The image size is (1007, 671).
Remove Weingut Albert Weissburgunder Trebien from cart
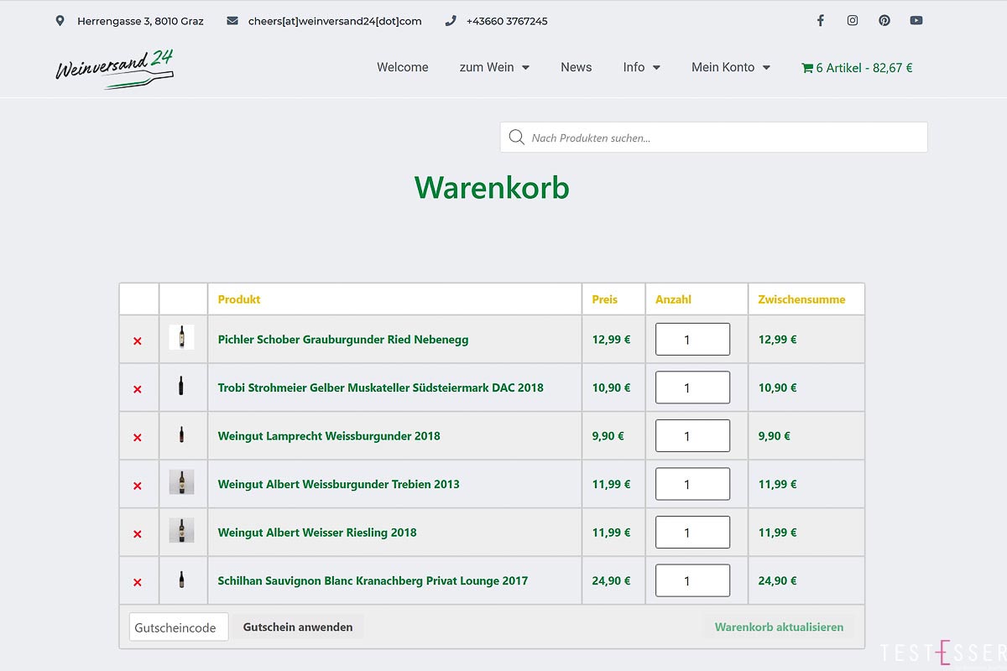pos(138,486)
